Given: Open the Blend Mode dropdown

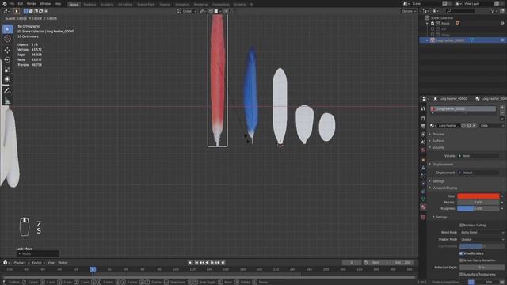Looking at the screenshot, I should (x=482, y=232).
